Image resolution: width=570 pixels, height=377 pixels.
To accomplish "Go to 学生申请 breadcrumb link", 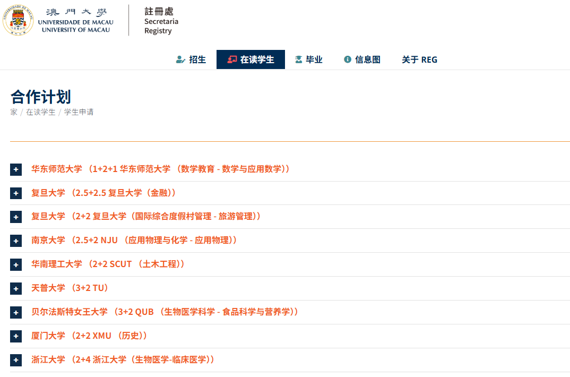I will click(x=79, y=112).
